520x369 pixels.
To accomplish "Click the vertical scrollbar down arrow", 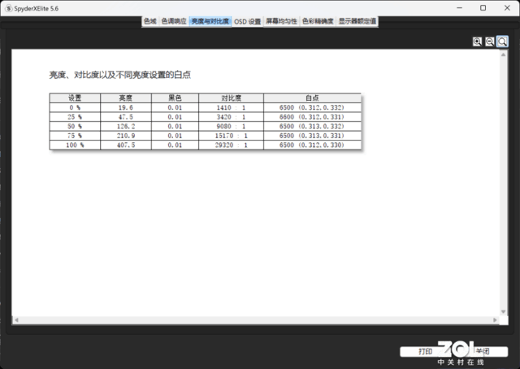I will [504, 311].
